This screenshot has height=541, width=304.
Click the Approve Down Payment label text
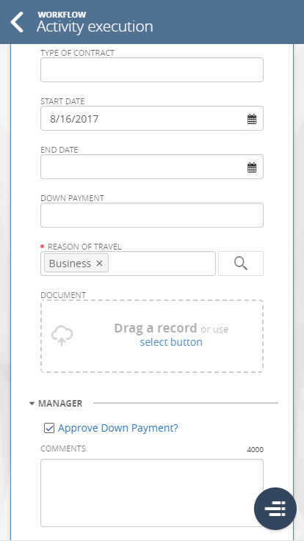tap(118, 428)
